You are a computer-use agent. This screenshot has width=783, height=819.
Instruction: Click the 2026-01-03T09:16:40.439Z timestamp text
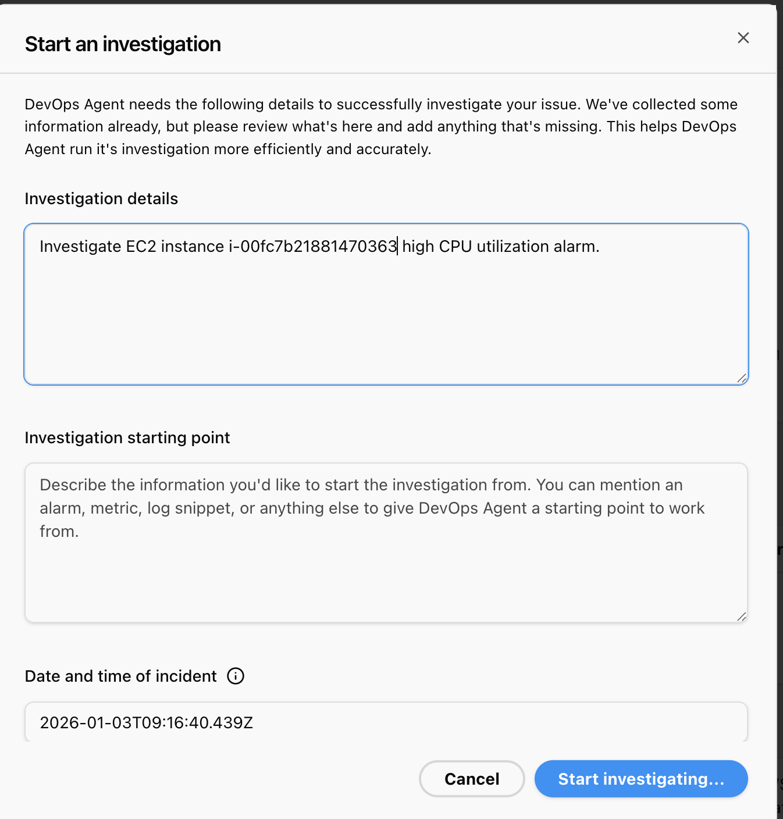(x=146, y=722)
